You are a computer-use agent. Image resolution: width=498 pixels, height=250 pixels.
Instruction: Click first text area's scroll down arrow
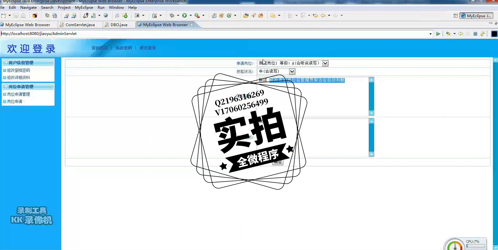372,113
